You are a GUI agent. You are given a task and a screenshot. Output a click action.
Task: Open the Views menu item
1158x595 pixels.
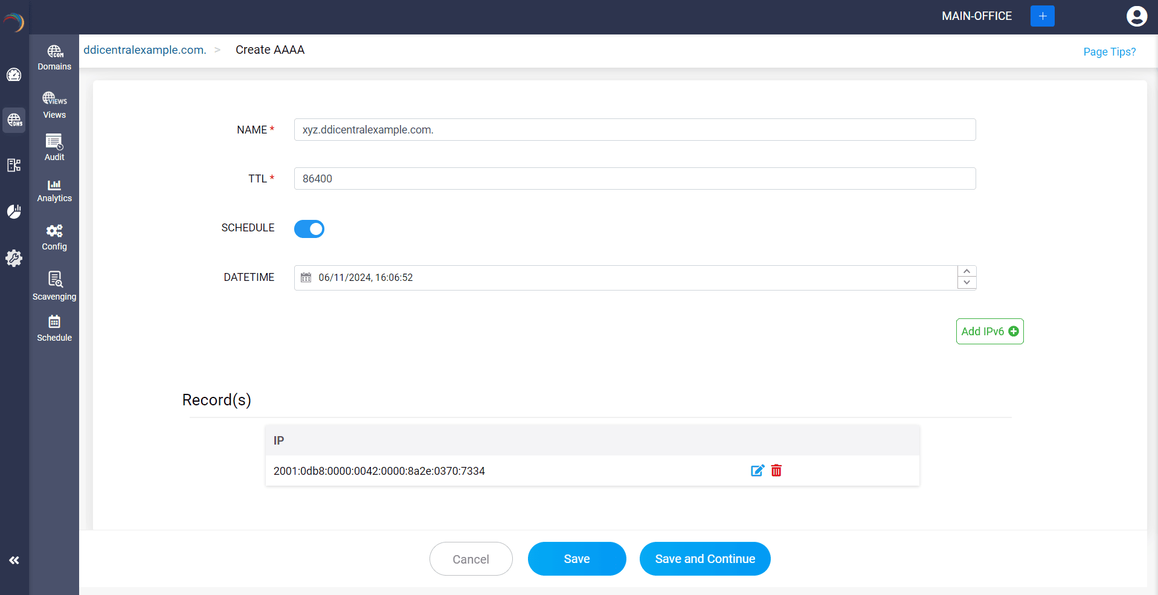(54, 106)
